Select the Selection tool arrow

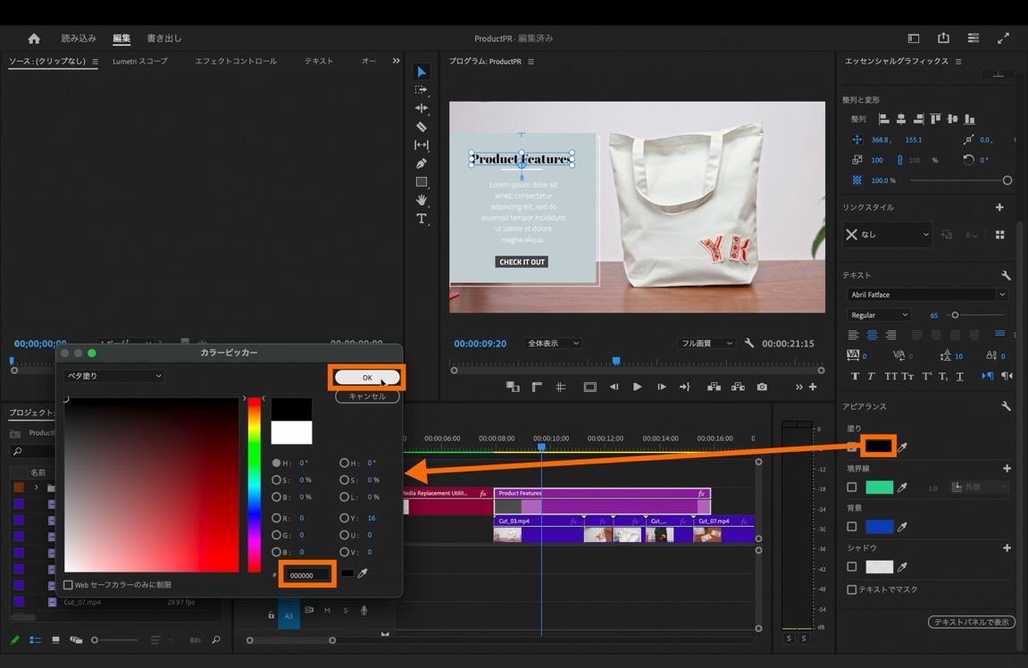tap(422, 72)
